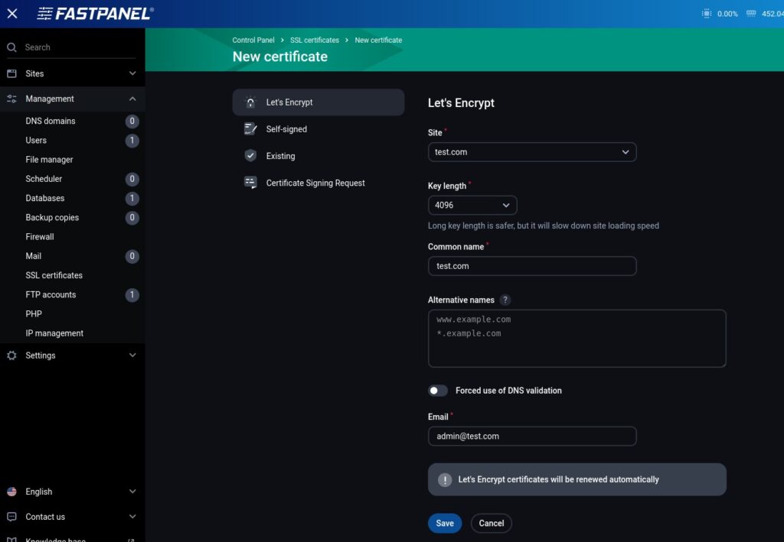Click the Email input field
The height and width of the screenshot is (542, 784).
[532, 437]
